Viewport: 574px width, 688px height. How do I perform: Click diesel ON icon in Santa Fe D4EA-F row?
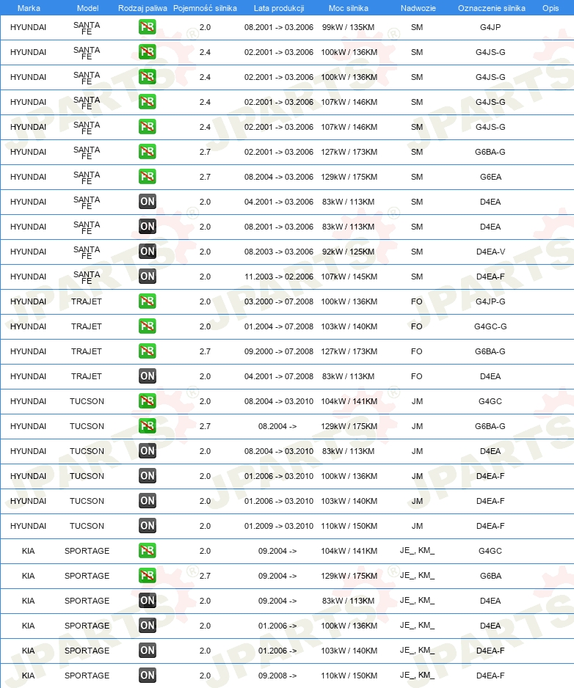tap(147, 277)
